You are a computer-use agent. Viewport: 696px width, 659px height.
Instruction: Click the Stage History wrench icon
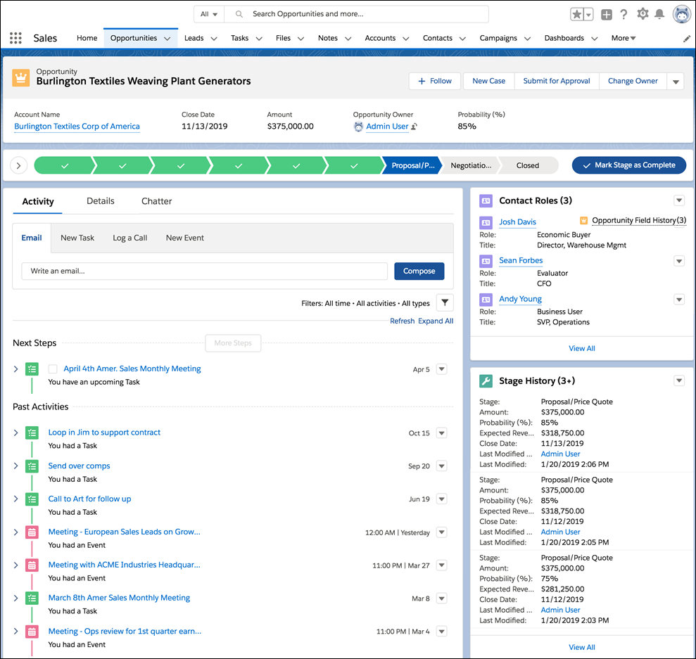tap(486, 381)
